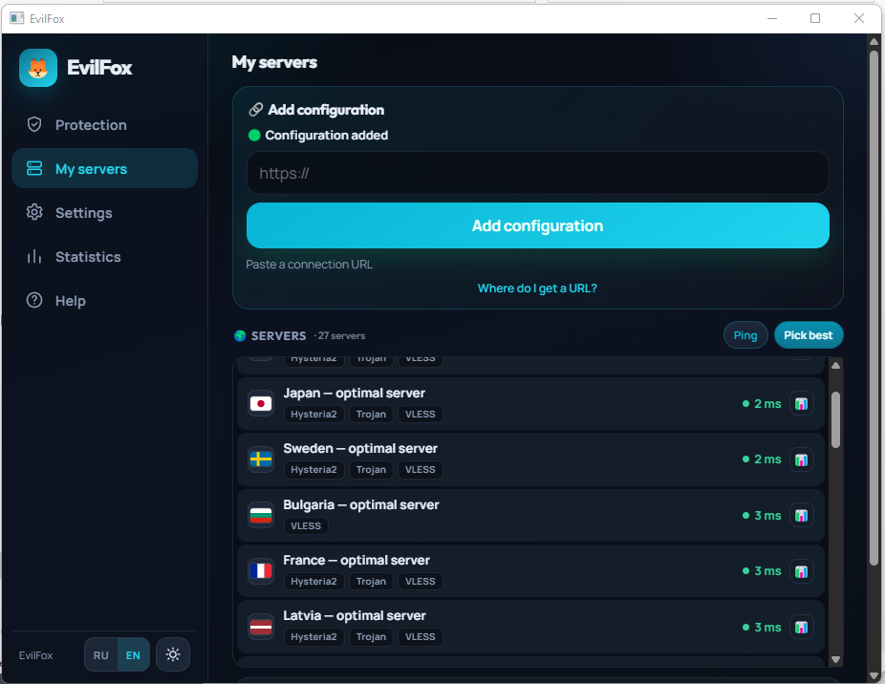Click the 2 ms ping on Sweden row

click(762, 460)
